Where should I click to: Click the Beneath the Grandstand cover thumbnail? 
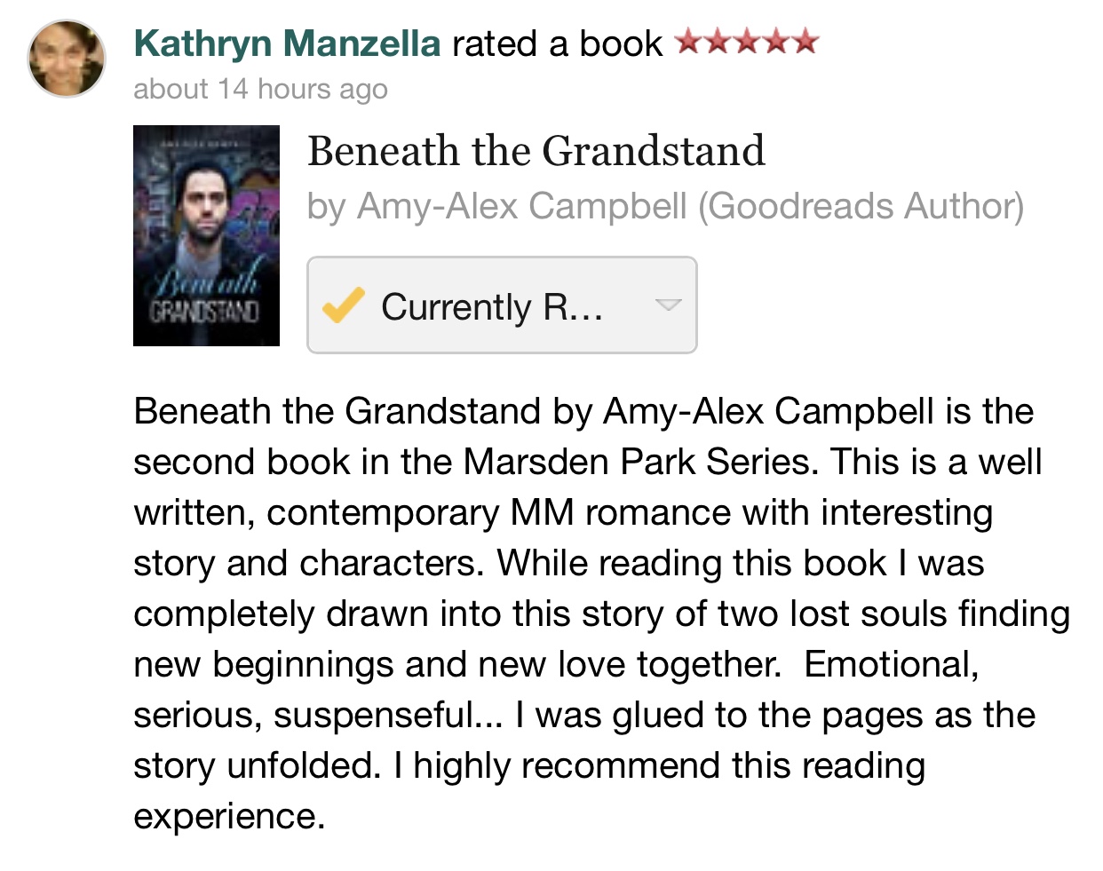tap(206, 235)
